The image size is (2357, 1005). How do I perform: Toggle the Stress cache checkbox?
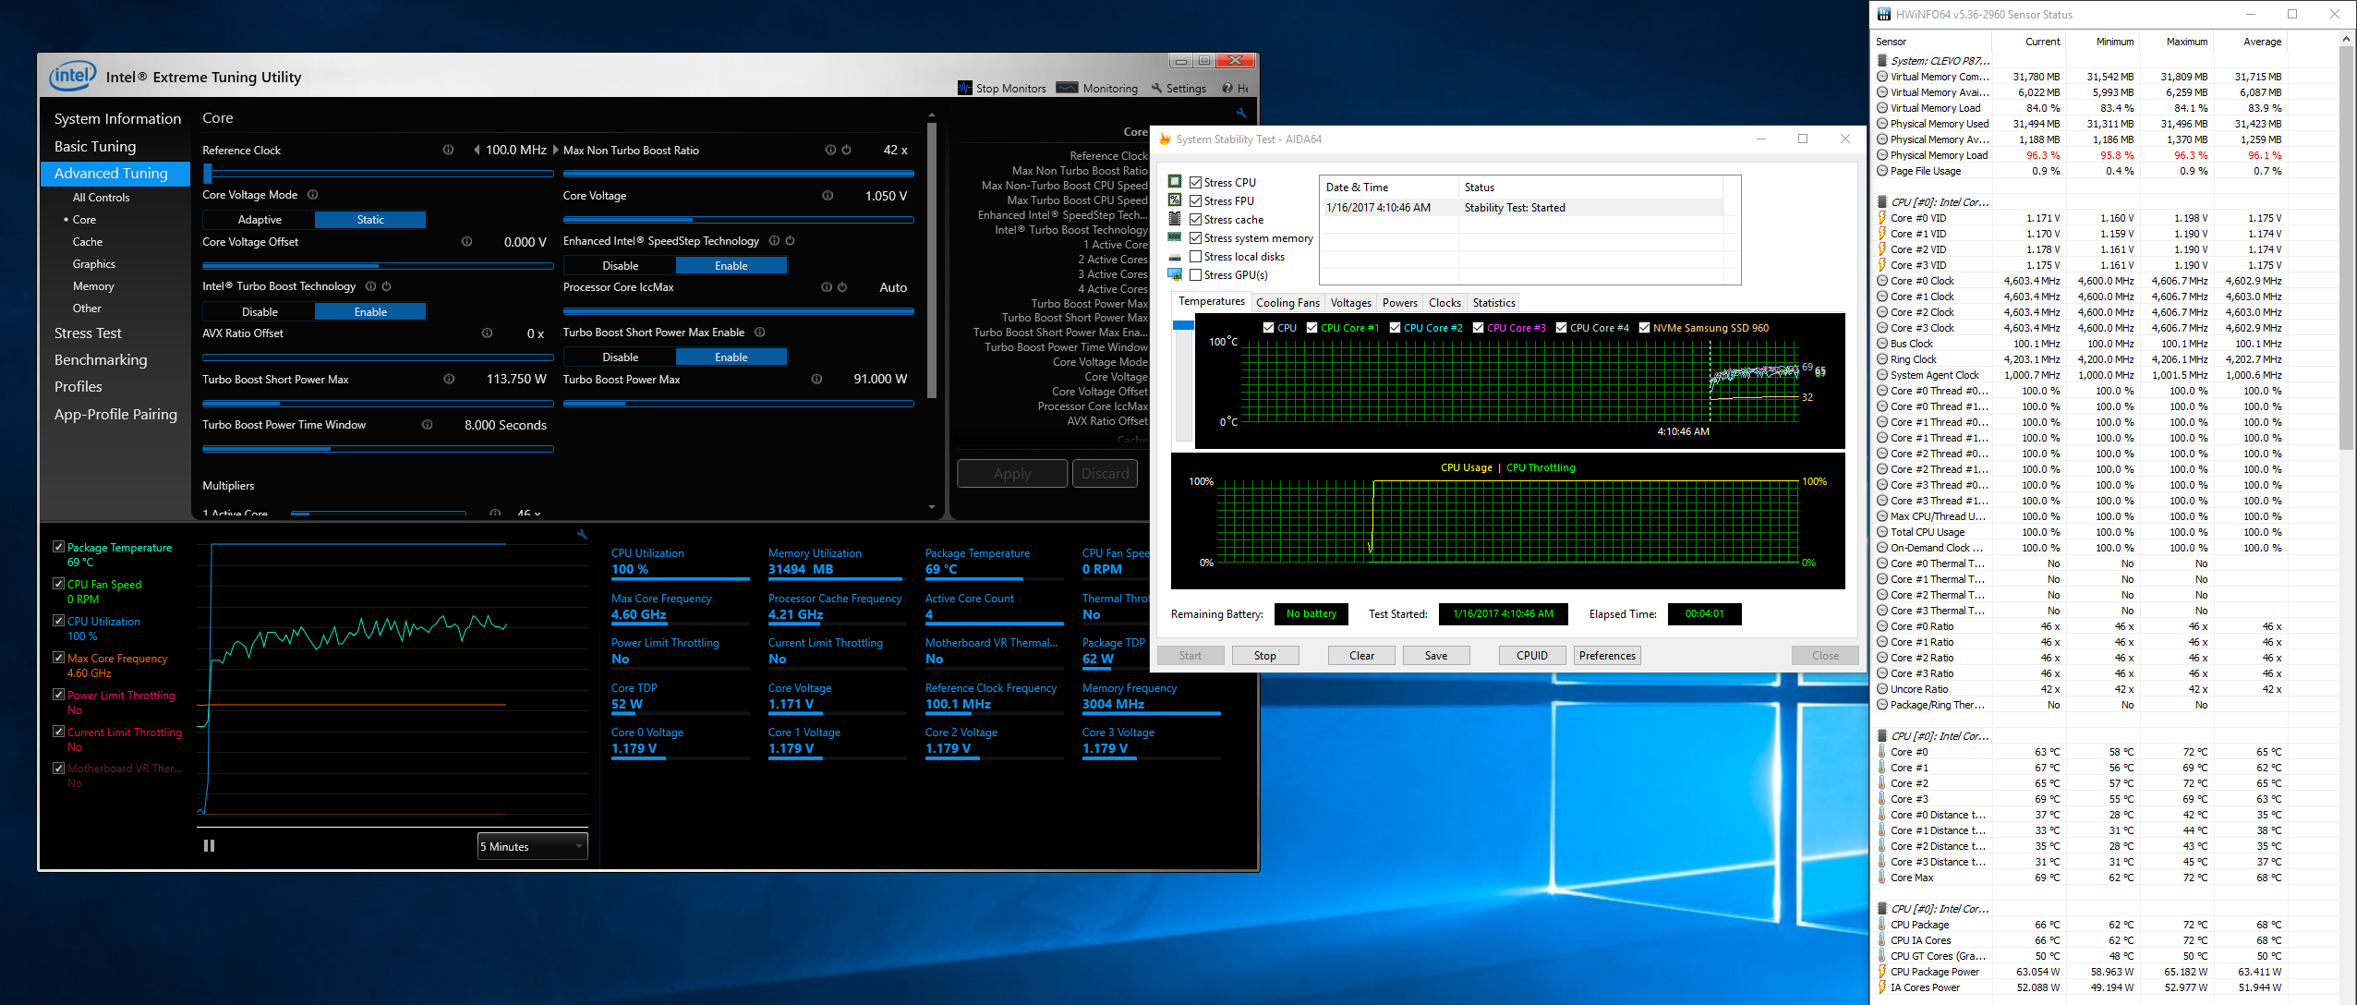tap(1195, 219)
